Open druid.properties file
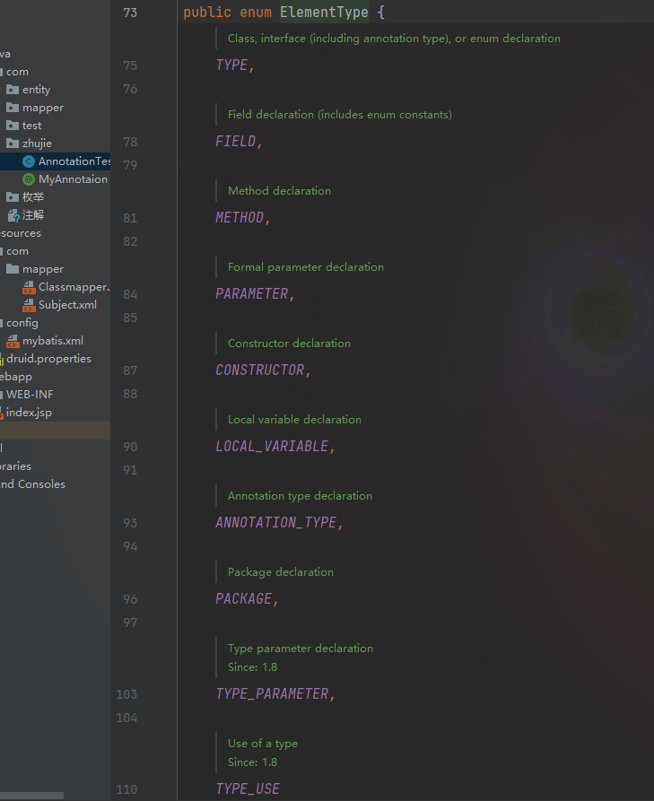Image resolution: width=654 pixels, height=801 pixels. 48,359
